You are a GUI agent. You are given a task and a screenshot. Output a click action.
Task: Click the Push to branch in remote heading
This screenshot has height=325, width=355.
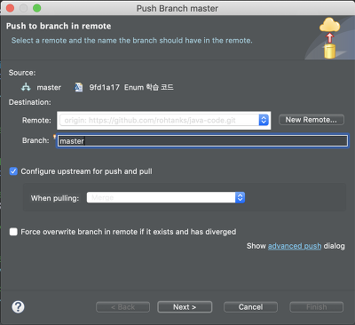click(x=59, y=26)
